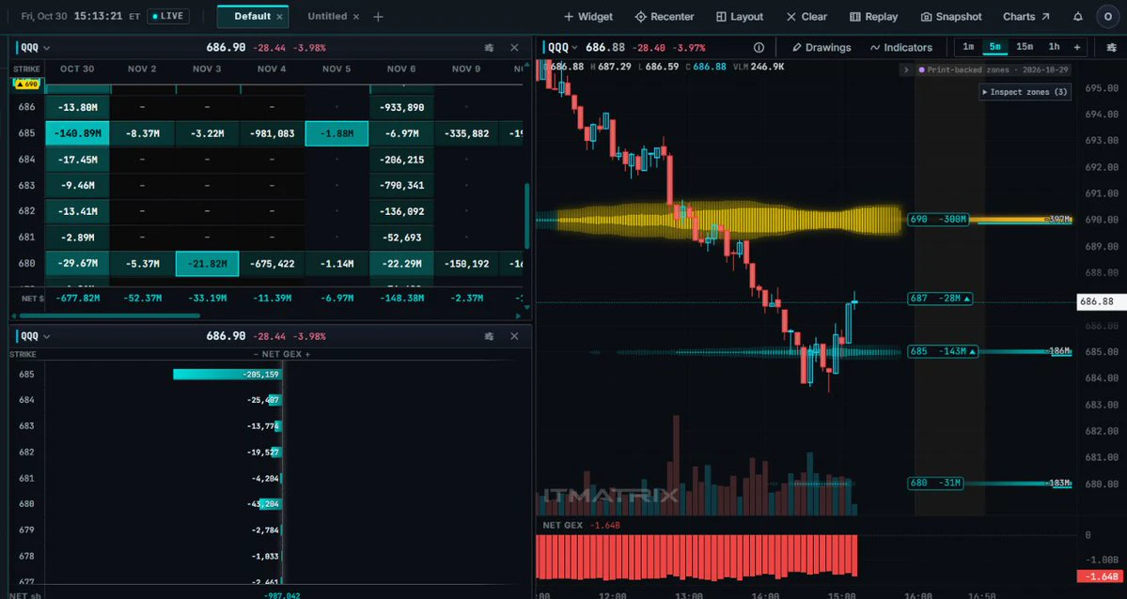
Task: Click the -140.89M cell at strike 685
Action: point(77,133)
